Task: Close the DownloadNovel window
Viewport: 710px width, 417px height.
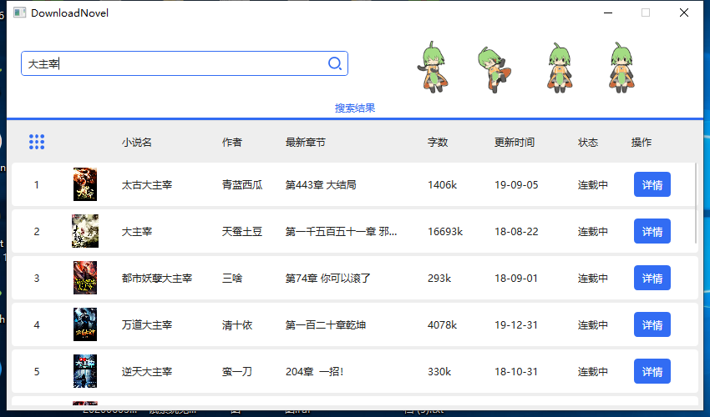Action: 684,13
